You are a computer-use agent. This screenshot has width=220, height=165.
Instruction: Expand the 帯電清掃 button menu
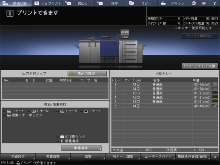(x=82, y=148)
